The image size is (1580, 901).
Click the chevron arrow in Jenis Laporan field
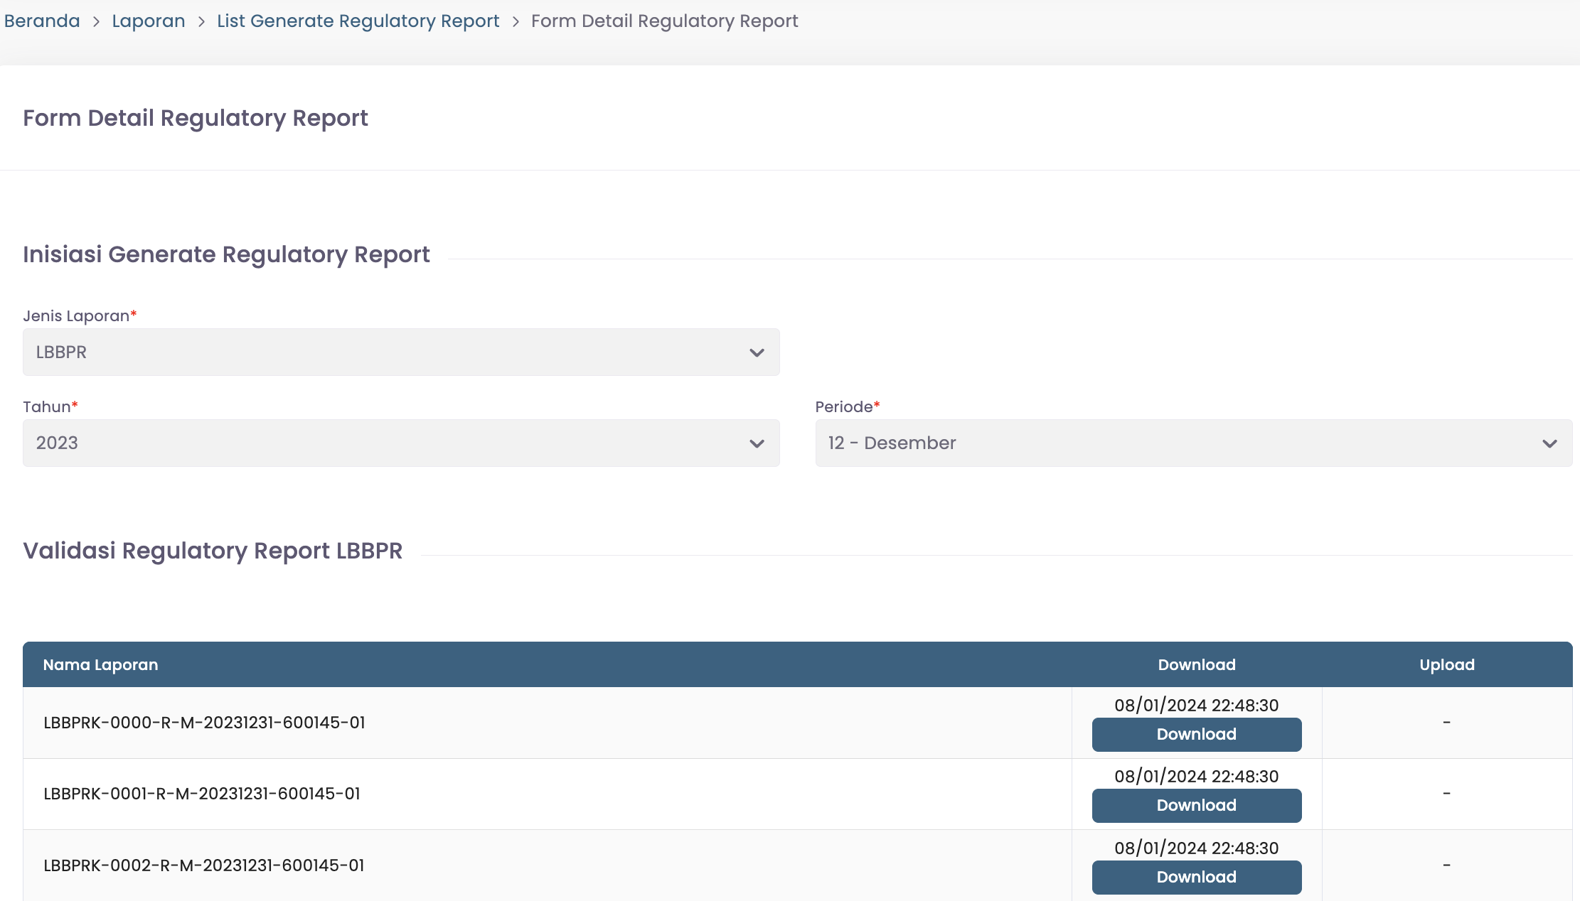point(757,352)
